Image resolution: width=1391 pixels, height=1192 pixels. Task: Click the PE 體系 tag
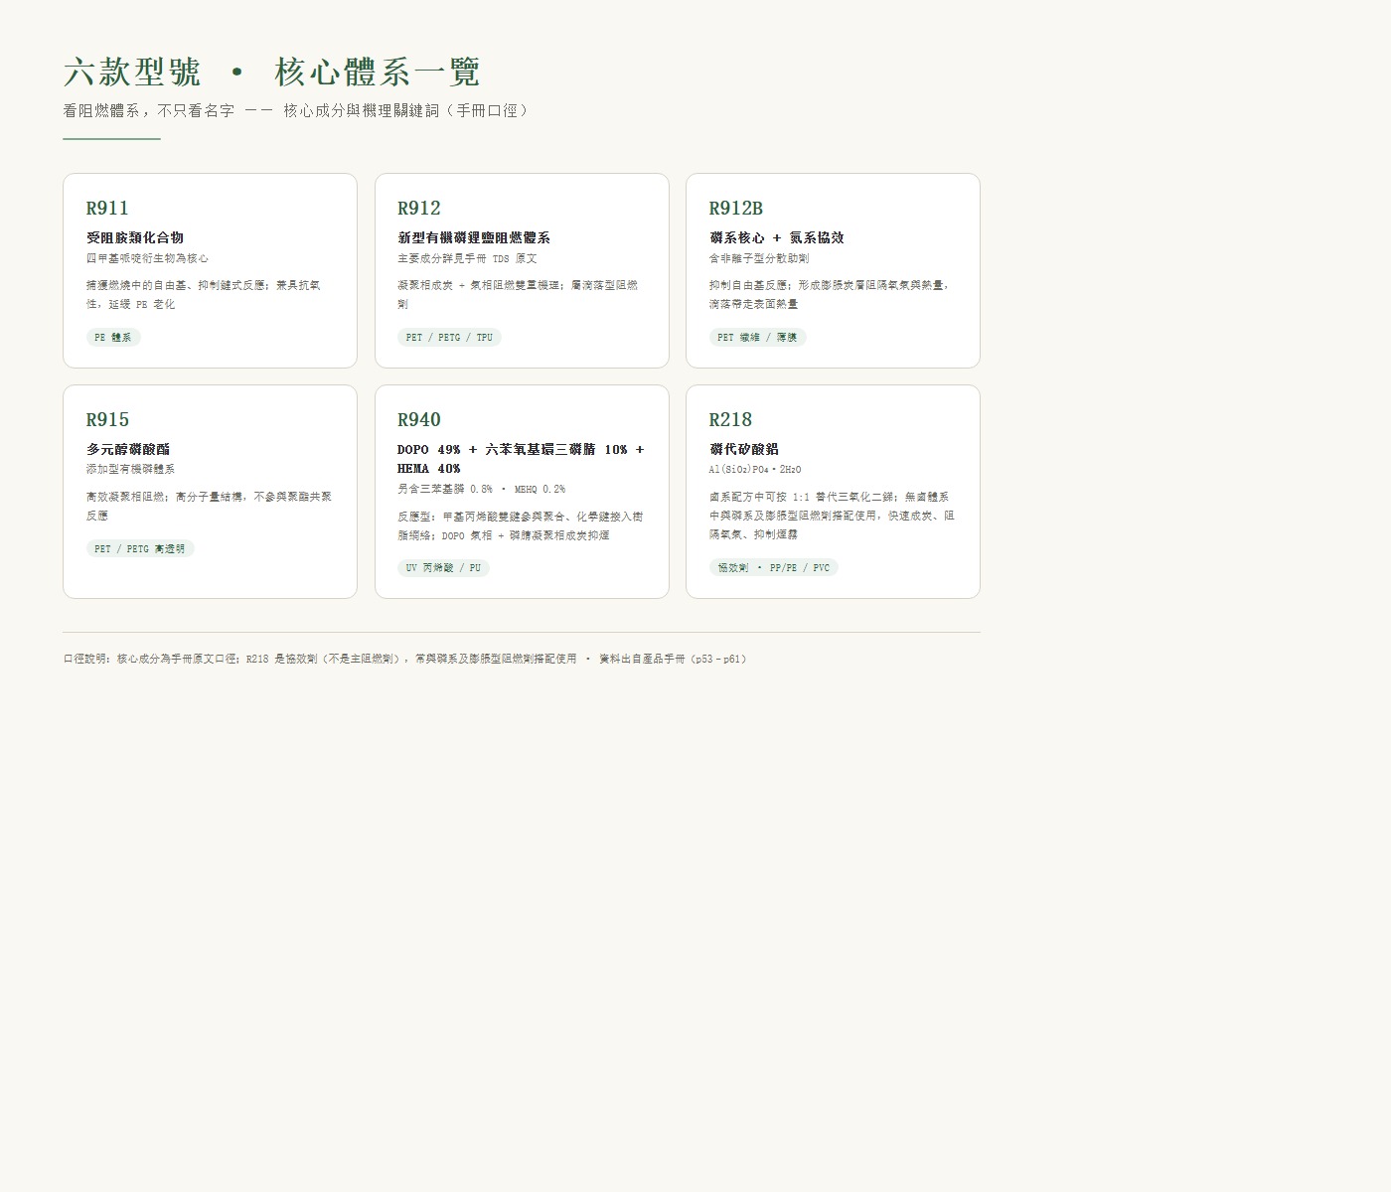[x=113, y=338]
